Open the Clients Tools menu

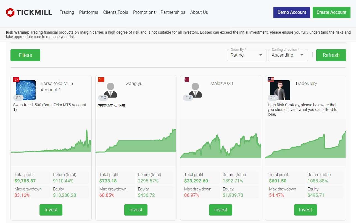pyautogui.click(x=116, y=12)
